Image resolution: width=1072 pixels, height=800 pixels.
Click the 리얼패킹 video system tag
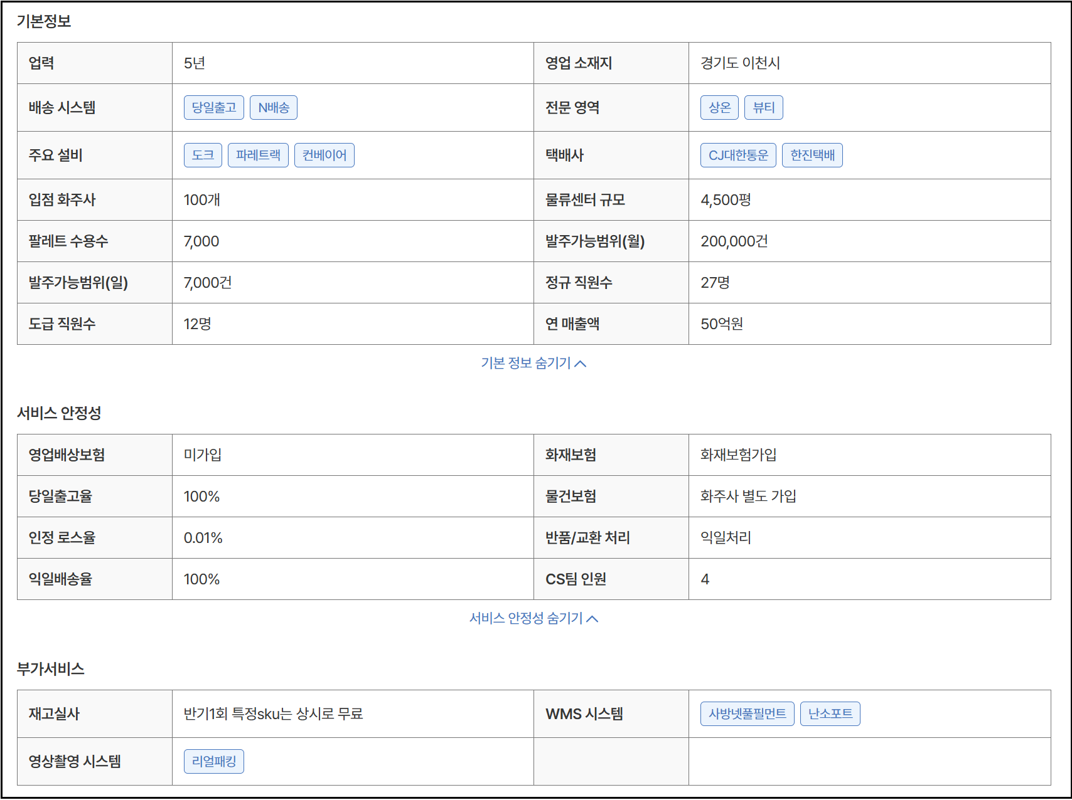pyautogui.click(x=214, y=761)
